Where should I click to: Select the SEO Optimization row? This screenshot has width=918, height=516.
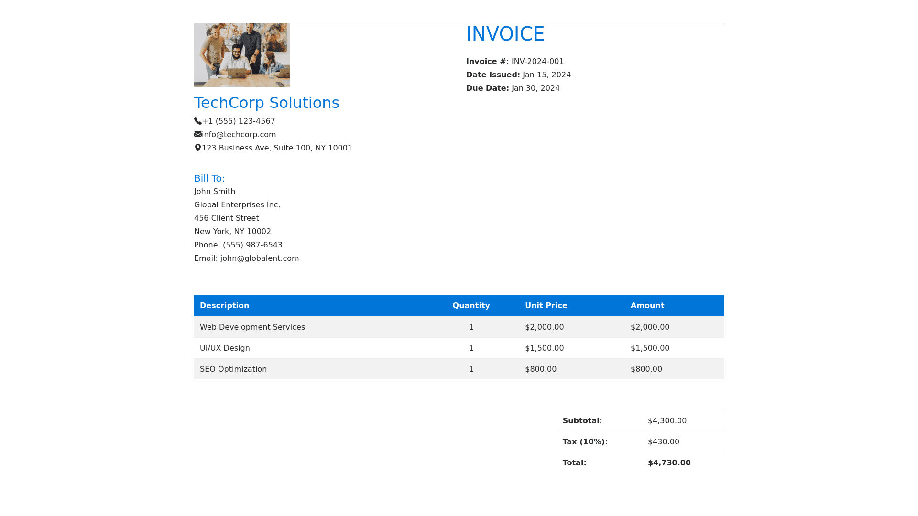pyautogui.click(x=233, y=369)
